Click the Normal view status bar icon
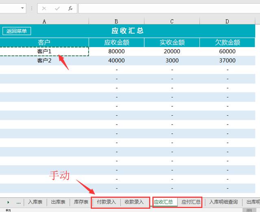This screenshot has height=212, width=260. coord(249,210)
